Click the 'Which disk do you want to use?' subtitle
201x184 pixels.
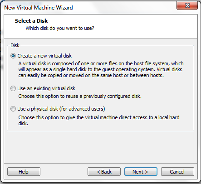coord(60,28)
